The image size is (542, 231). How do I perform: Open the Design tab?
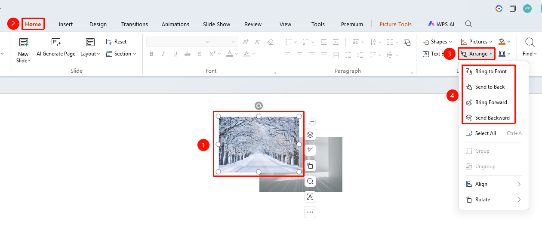coord(98,24)
